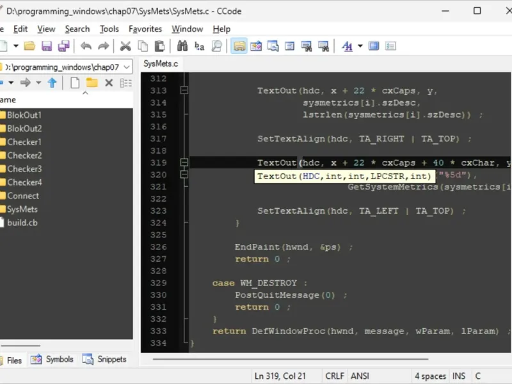Click the Save All icon
The height and width of the screenshot is (384, 512).
point(63,46)
